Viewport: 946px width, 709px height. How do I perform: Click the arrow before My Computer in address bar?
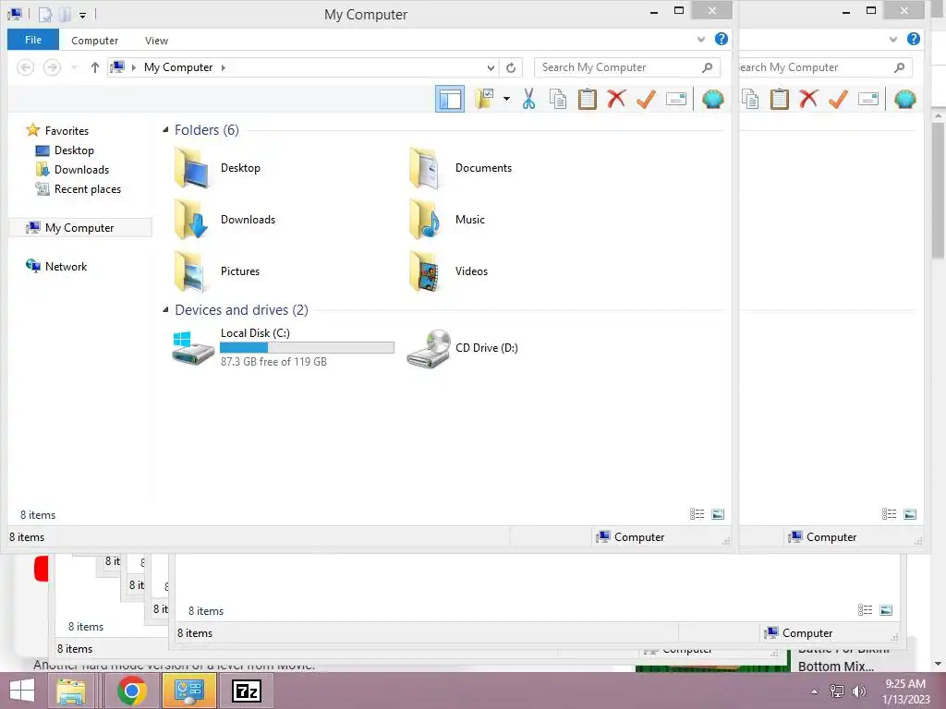point(134,67)
